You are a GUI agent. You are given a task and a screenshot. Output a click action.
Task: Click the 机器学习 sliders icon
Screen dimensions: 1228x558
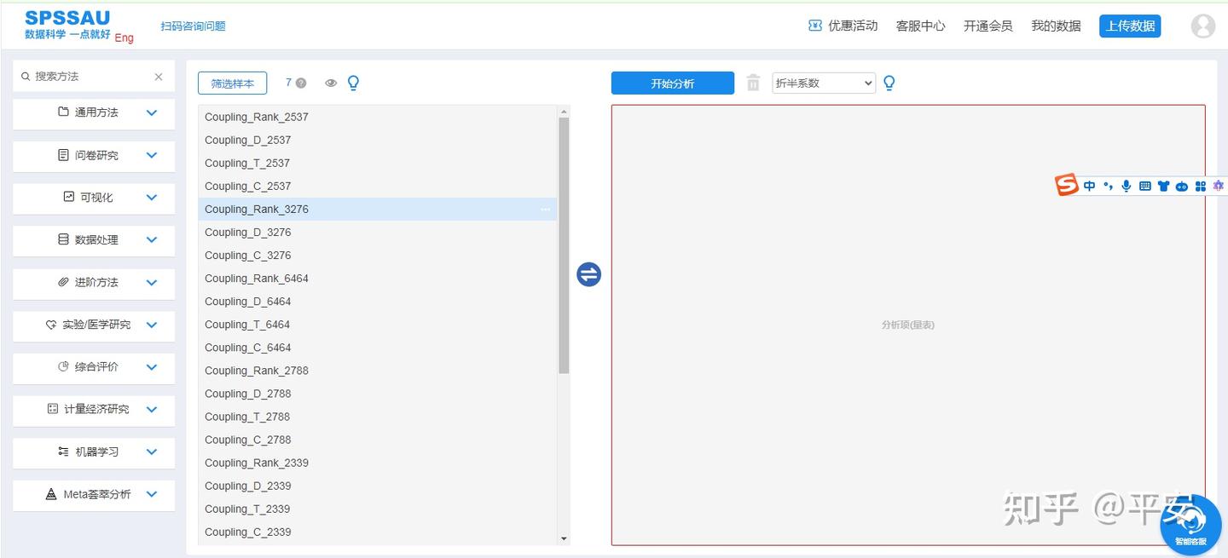pyautogui.click(x=63, y=452)
